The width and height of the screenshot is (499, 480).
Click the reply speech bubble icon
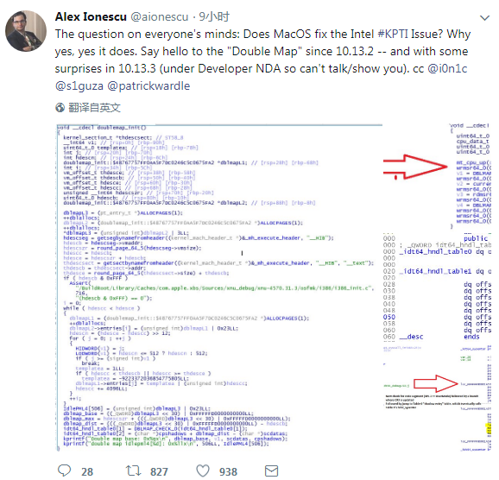point(64,471)
